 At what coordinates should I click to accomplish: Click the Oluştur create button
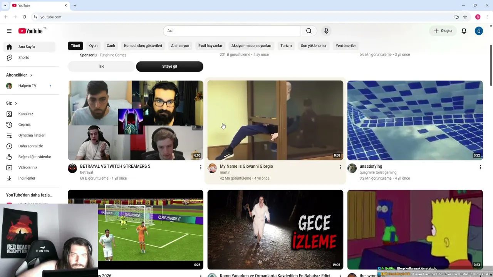pyautogui.click(x=443, y=31)
